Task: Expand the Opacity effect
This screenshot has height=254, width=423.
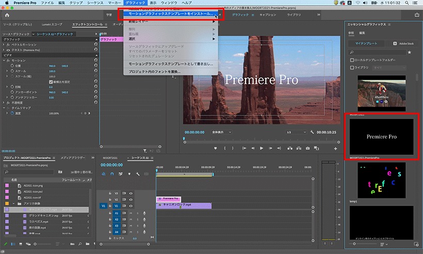Action: tap(4, 103)
